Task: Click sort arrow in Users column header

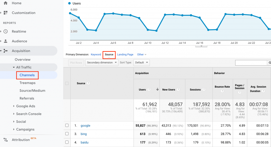Action: click(157, 89)
